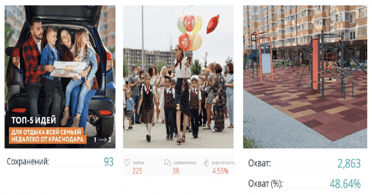Click the вовлеченность label text
This screenshot has width=372, height=195.
tap(223, 163)
